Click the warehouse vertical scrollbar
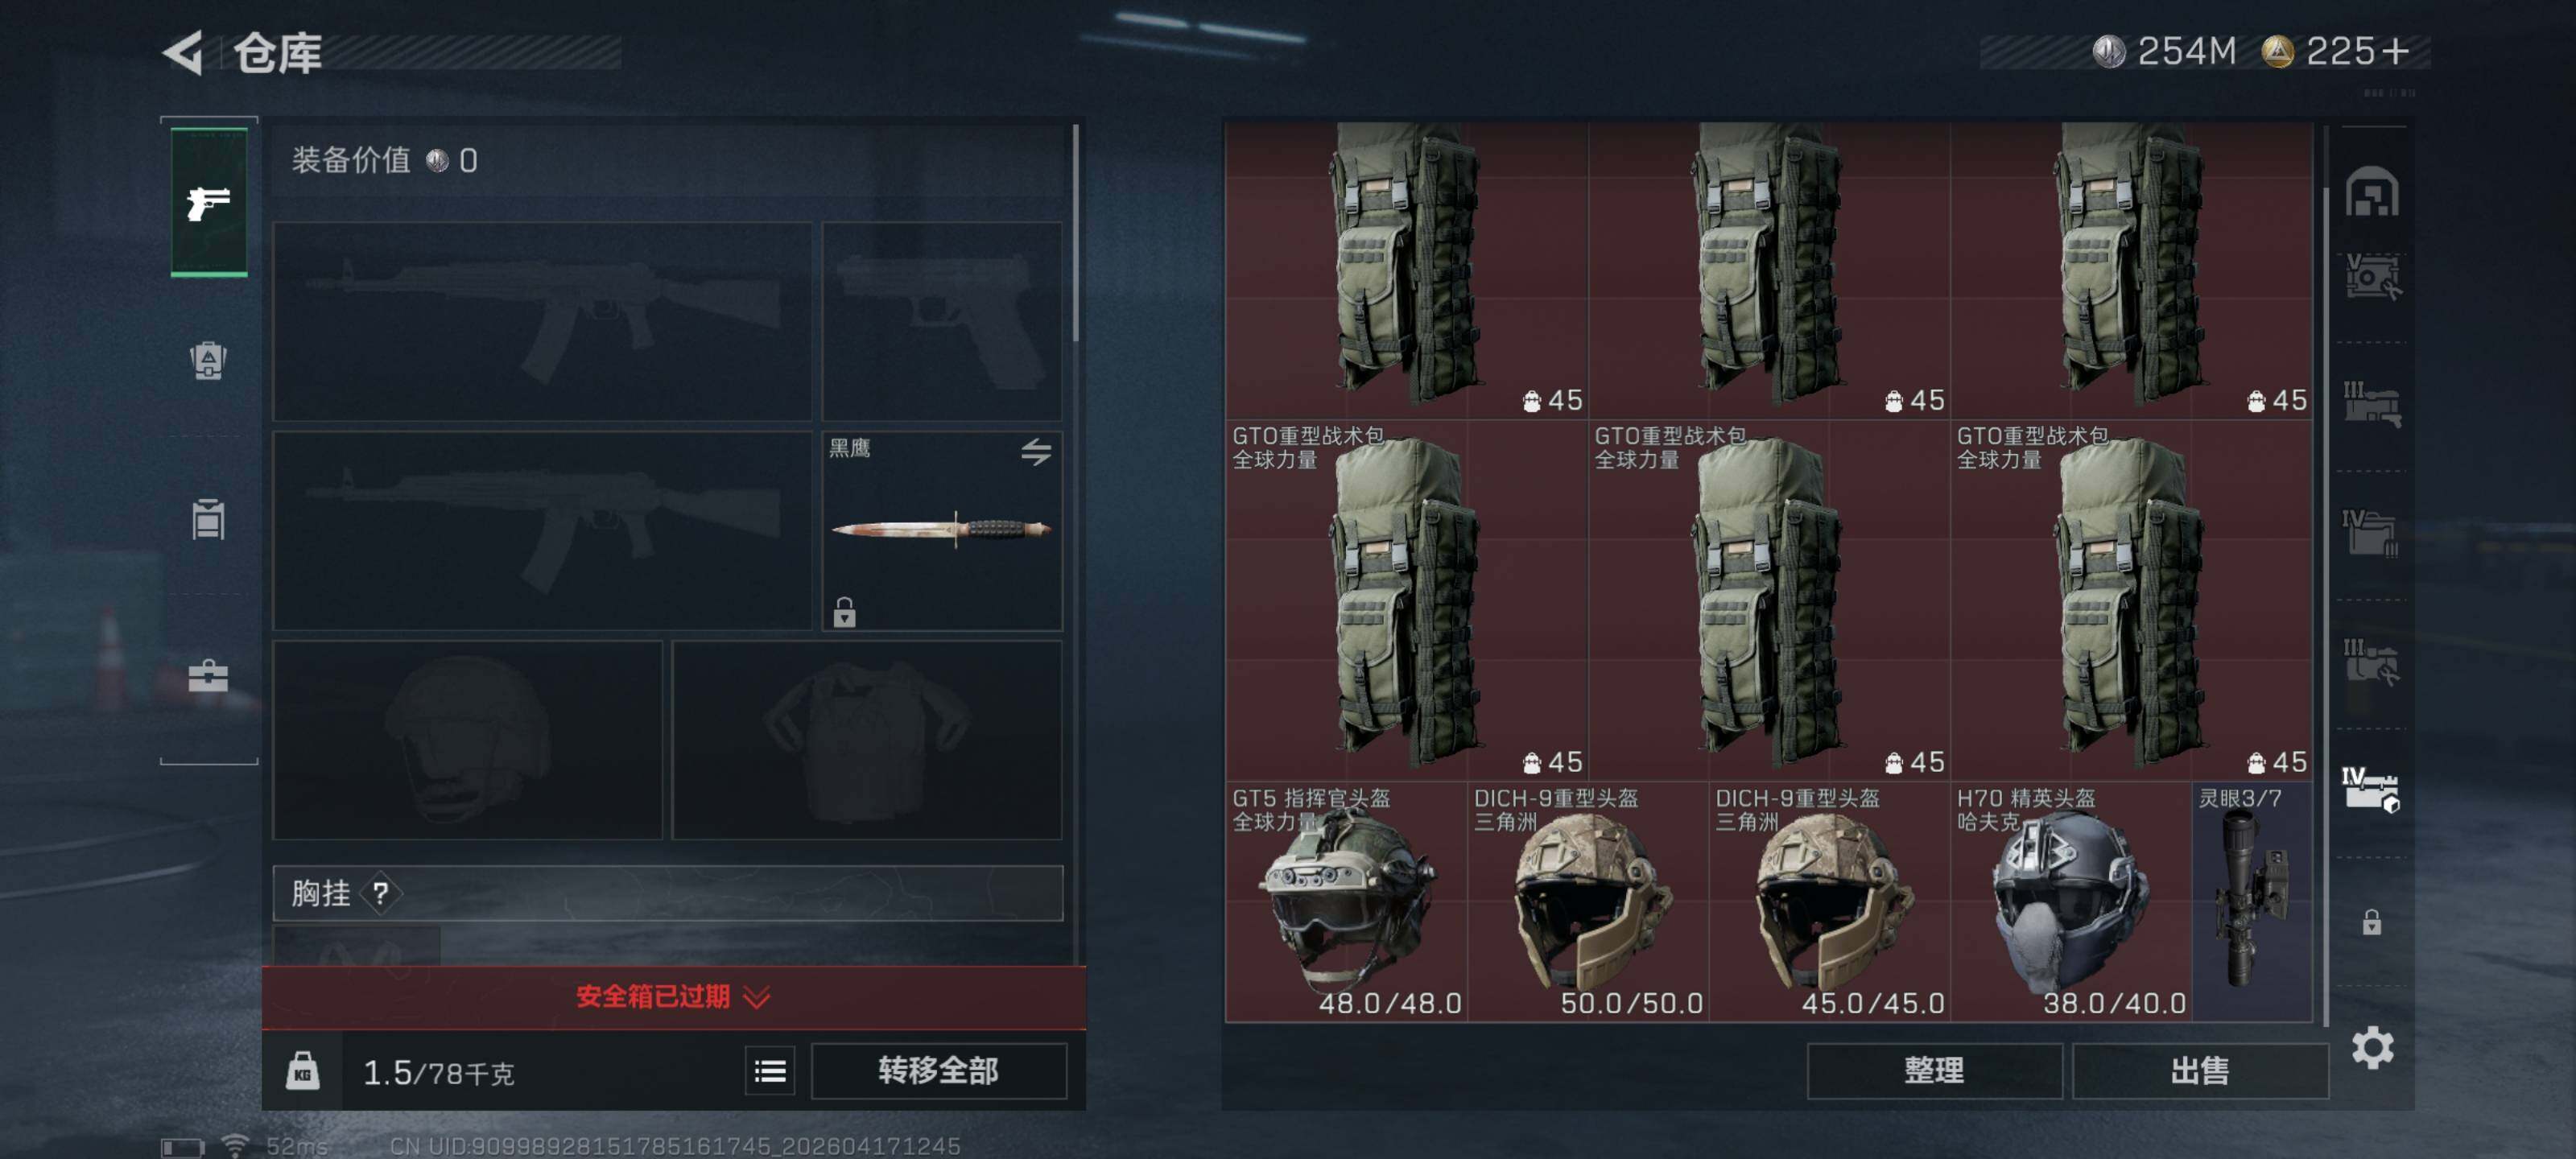The height and width of the screenshot is (1159, 2576). [x=2326, y=600]
